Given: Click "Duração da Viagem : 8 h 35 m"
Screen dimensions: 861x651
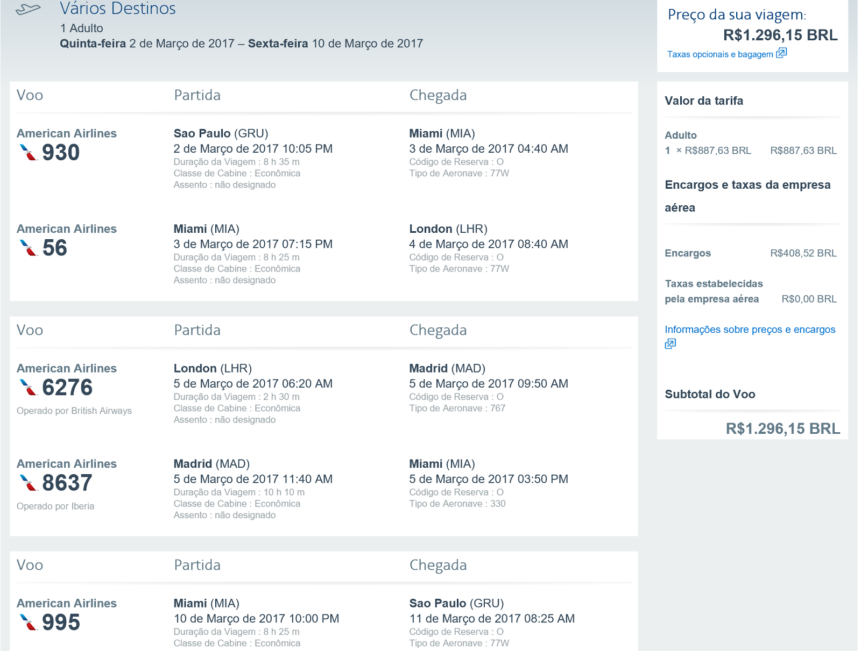Looking at the screenshot, I should 237,162.
